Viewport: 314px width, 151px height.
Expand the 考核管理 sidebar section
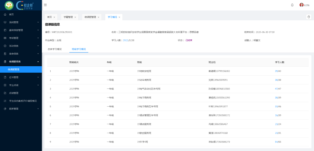tap(38, 38)
